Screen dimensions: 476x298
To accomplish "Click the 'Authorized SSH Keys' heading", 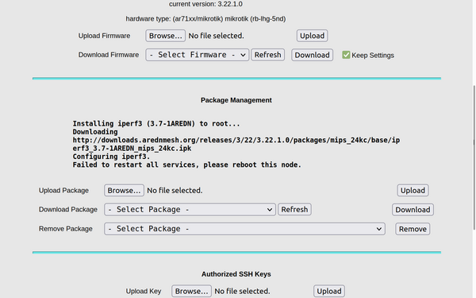I will (236, 274).
